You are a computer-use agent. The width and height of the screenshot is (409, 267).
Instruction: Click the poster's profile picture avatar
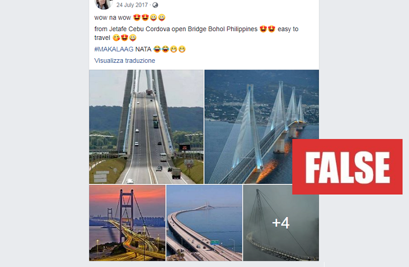(104, 4)
